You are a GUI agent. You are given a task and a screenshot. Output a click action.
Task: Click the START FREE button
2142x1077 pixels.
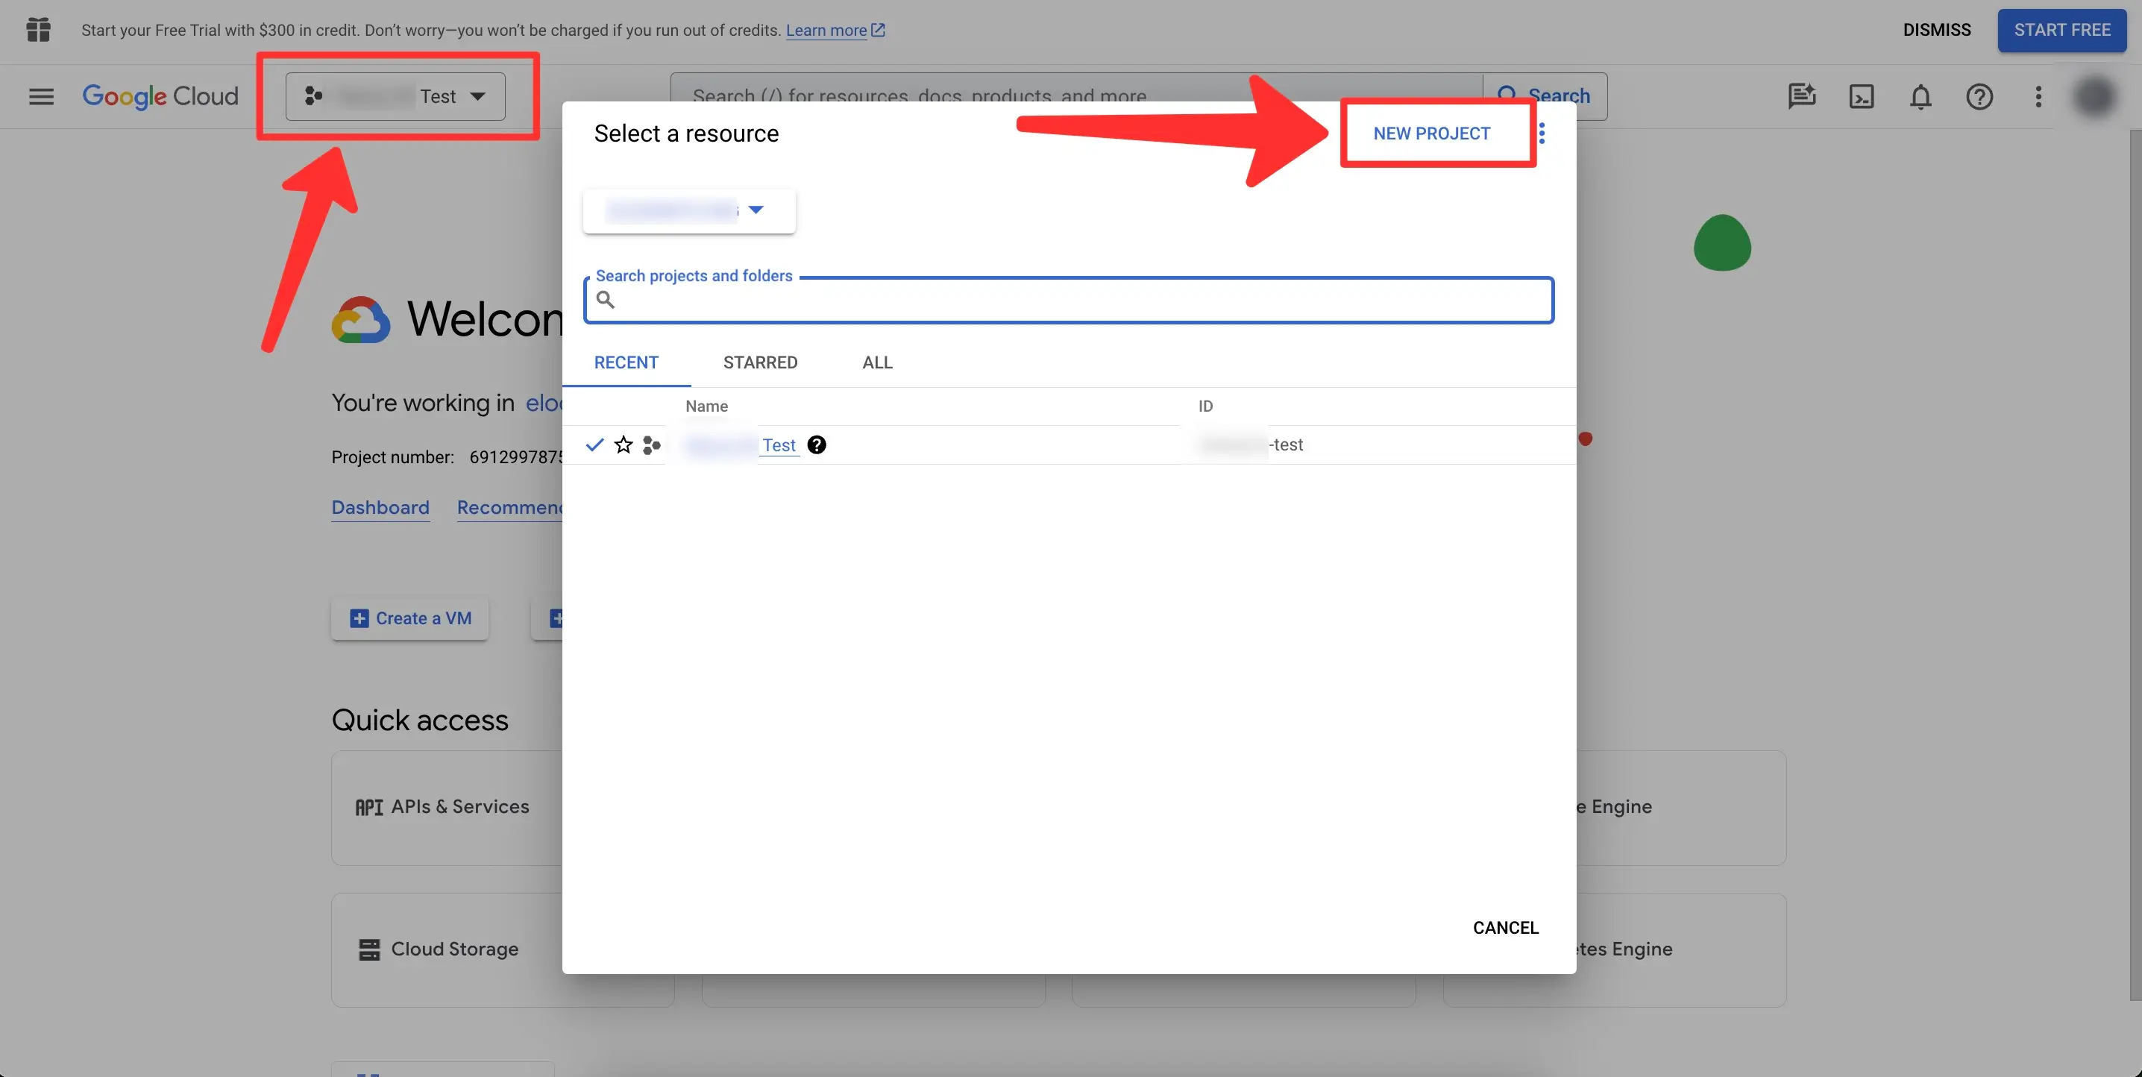[x=2061, y=30]
